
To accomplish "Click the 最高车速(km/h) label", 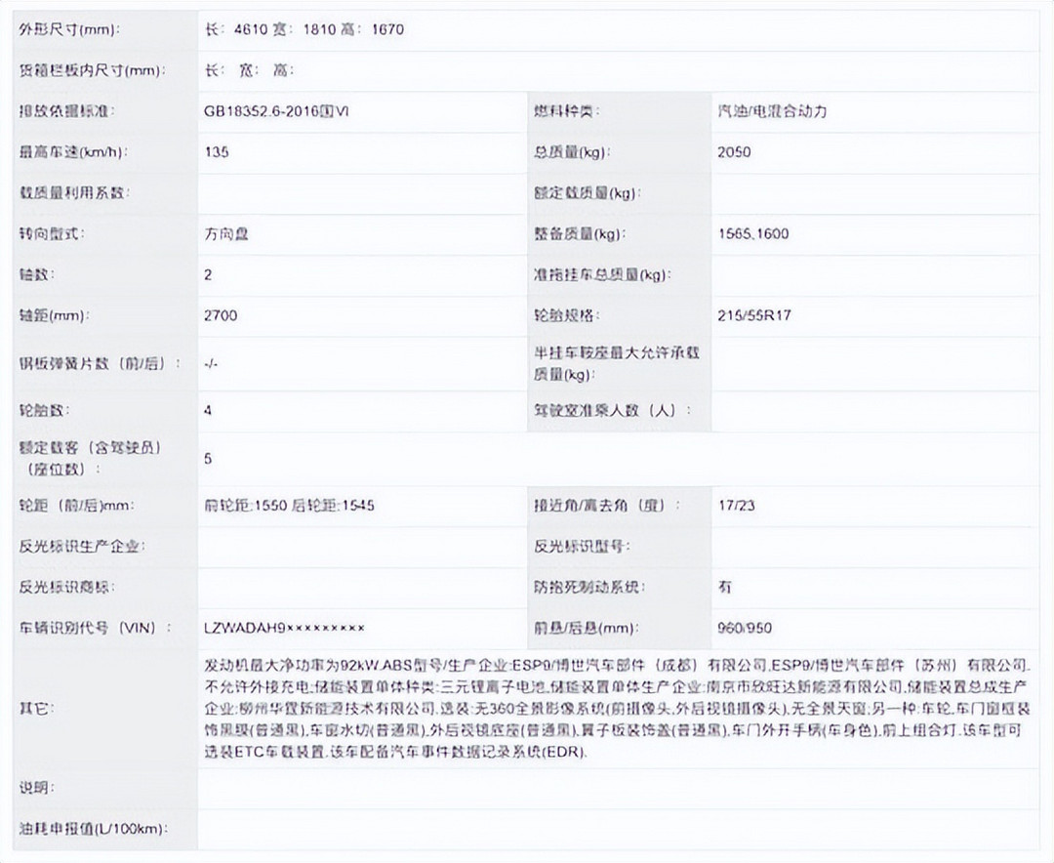I will (73, 152).
